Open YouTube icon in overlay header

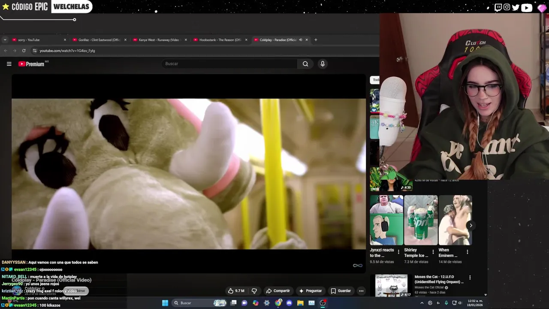click(x=527, y=7)
